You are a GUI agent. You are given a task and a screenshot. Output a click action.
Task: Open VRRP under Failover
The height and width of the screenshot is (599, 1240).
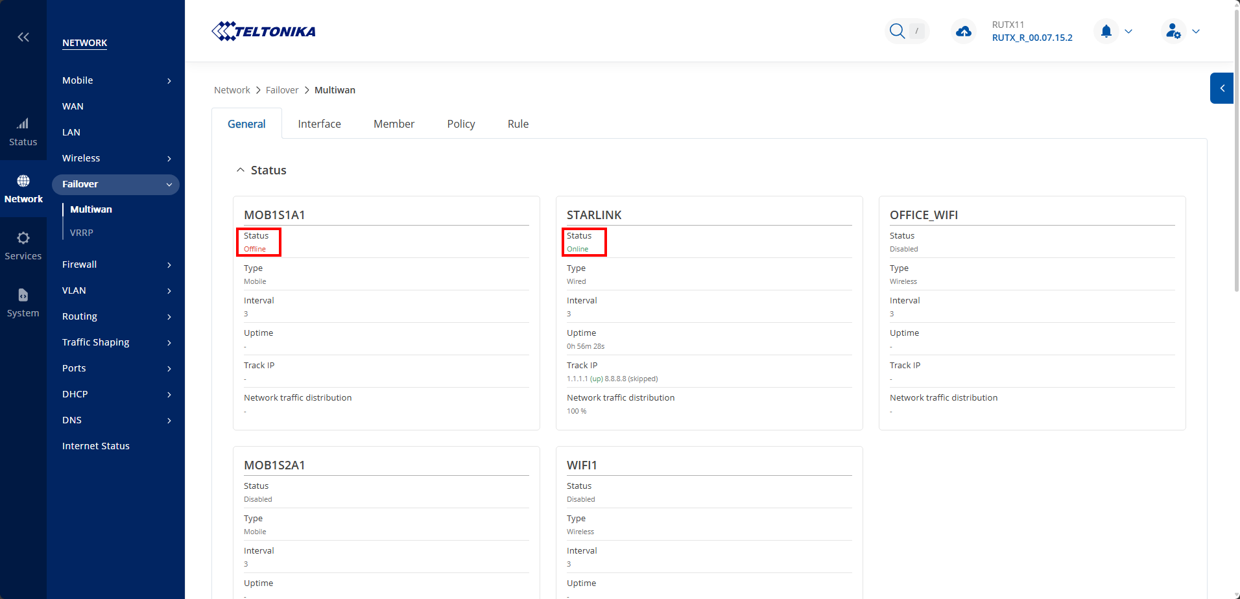[82, 233]
